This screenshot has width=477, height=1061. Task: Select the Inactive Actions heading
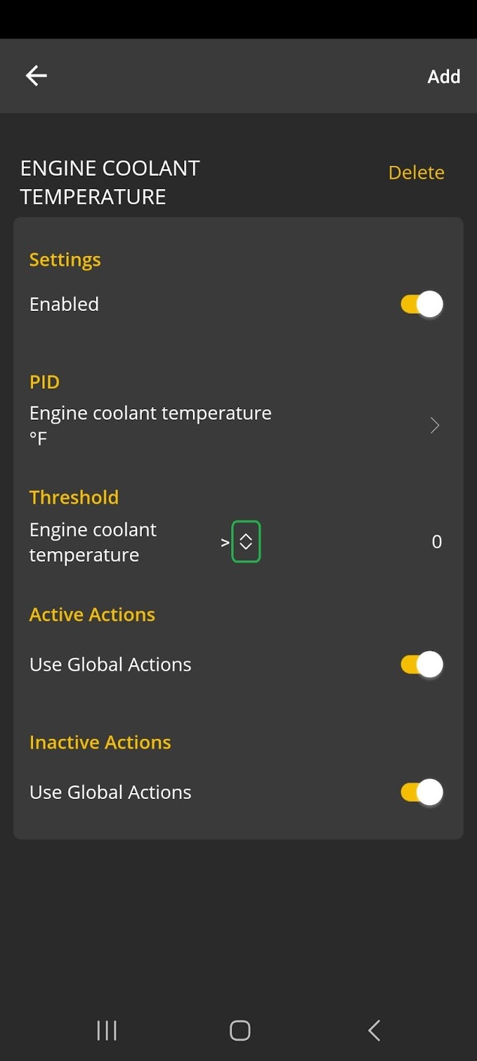(100, 741)
